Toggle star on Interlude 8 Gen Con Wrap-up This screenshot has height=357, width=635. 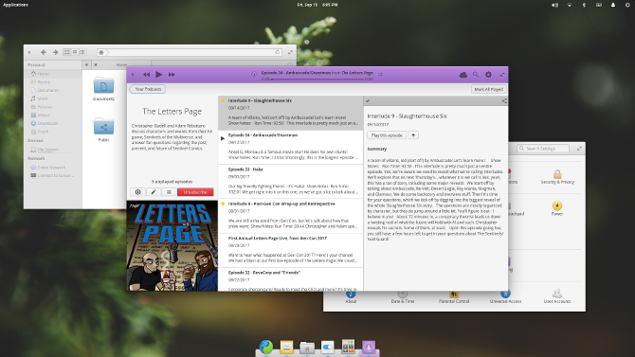point(223,204)
